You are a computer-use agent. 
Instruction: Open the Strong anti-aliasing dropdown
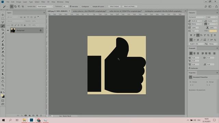(213, 44)
